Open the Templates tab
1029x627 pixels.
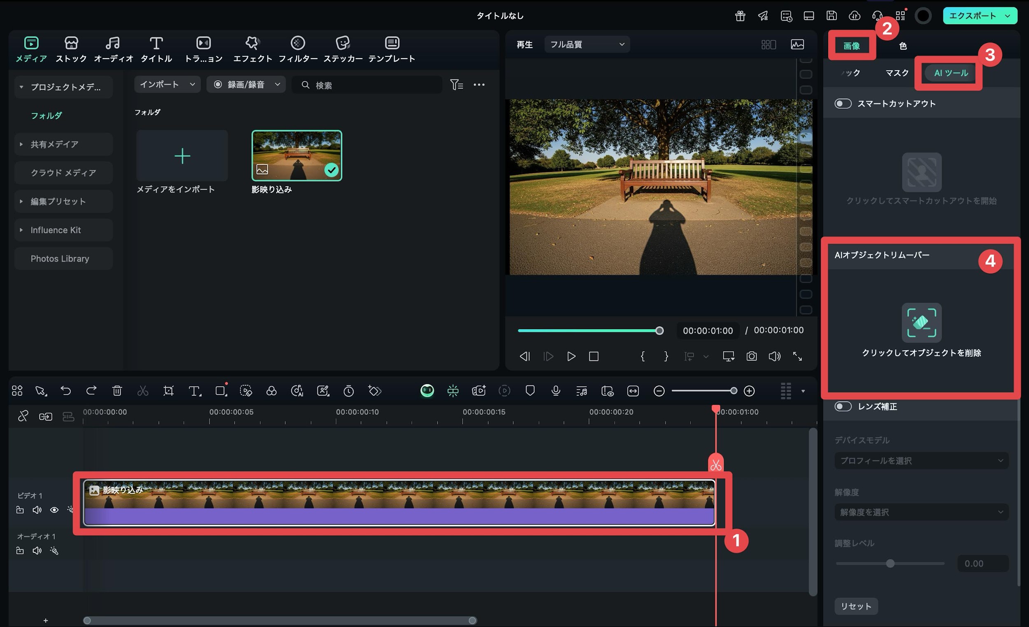(x=392, y=49)
